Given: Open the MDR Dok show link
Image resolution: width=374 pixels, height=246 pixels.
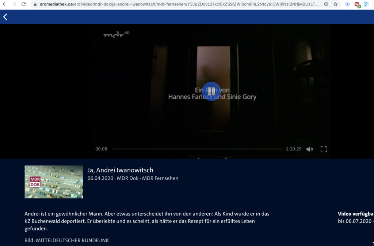Looking at the screenshot, I should pos(127,178).
